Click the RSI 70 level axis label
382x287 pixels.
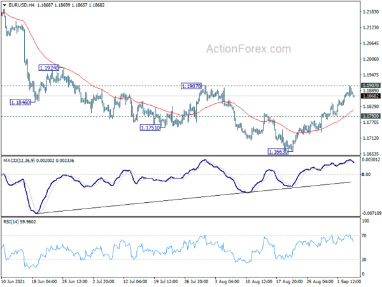364,236
